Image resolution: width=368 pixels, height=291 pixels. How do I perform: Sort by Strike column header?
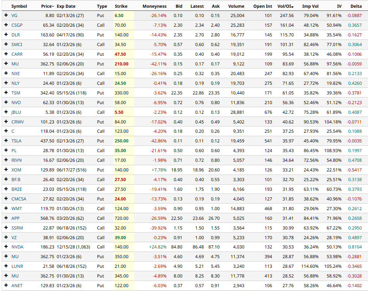click(x=121, y=6)
